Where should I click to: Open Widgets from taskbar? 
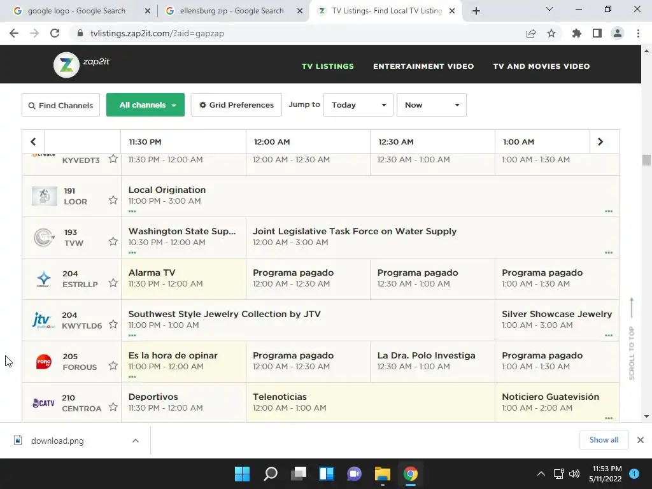point(327,474)
